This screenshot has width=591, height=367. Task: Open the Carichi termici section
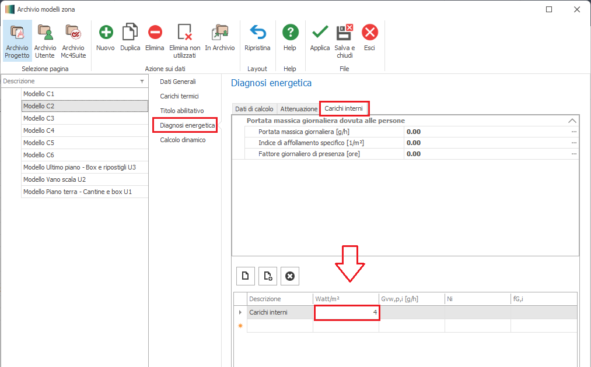[179, 96]
